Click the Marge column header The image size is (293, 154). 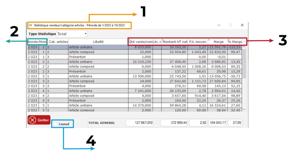(x=218, y=42)
